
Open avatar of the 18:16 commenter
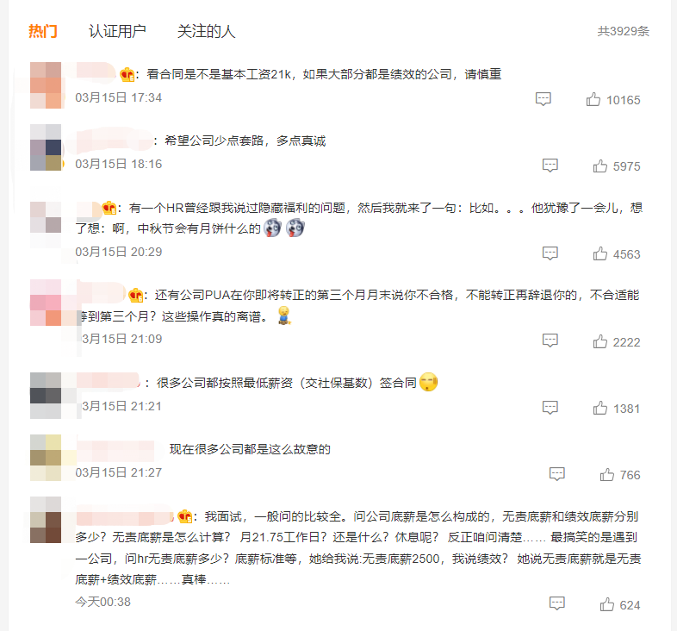click(x=46, y=147)
